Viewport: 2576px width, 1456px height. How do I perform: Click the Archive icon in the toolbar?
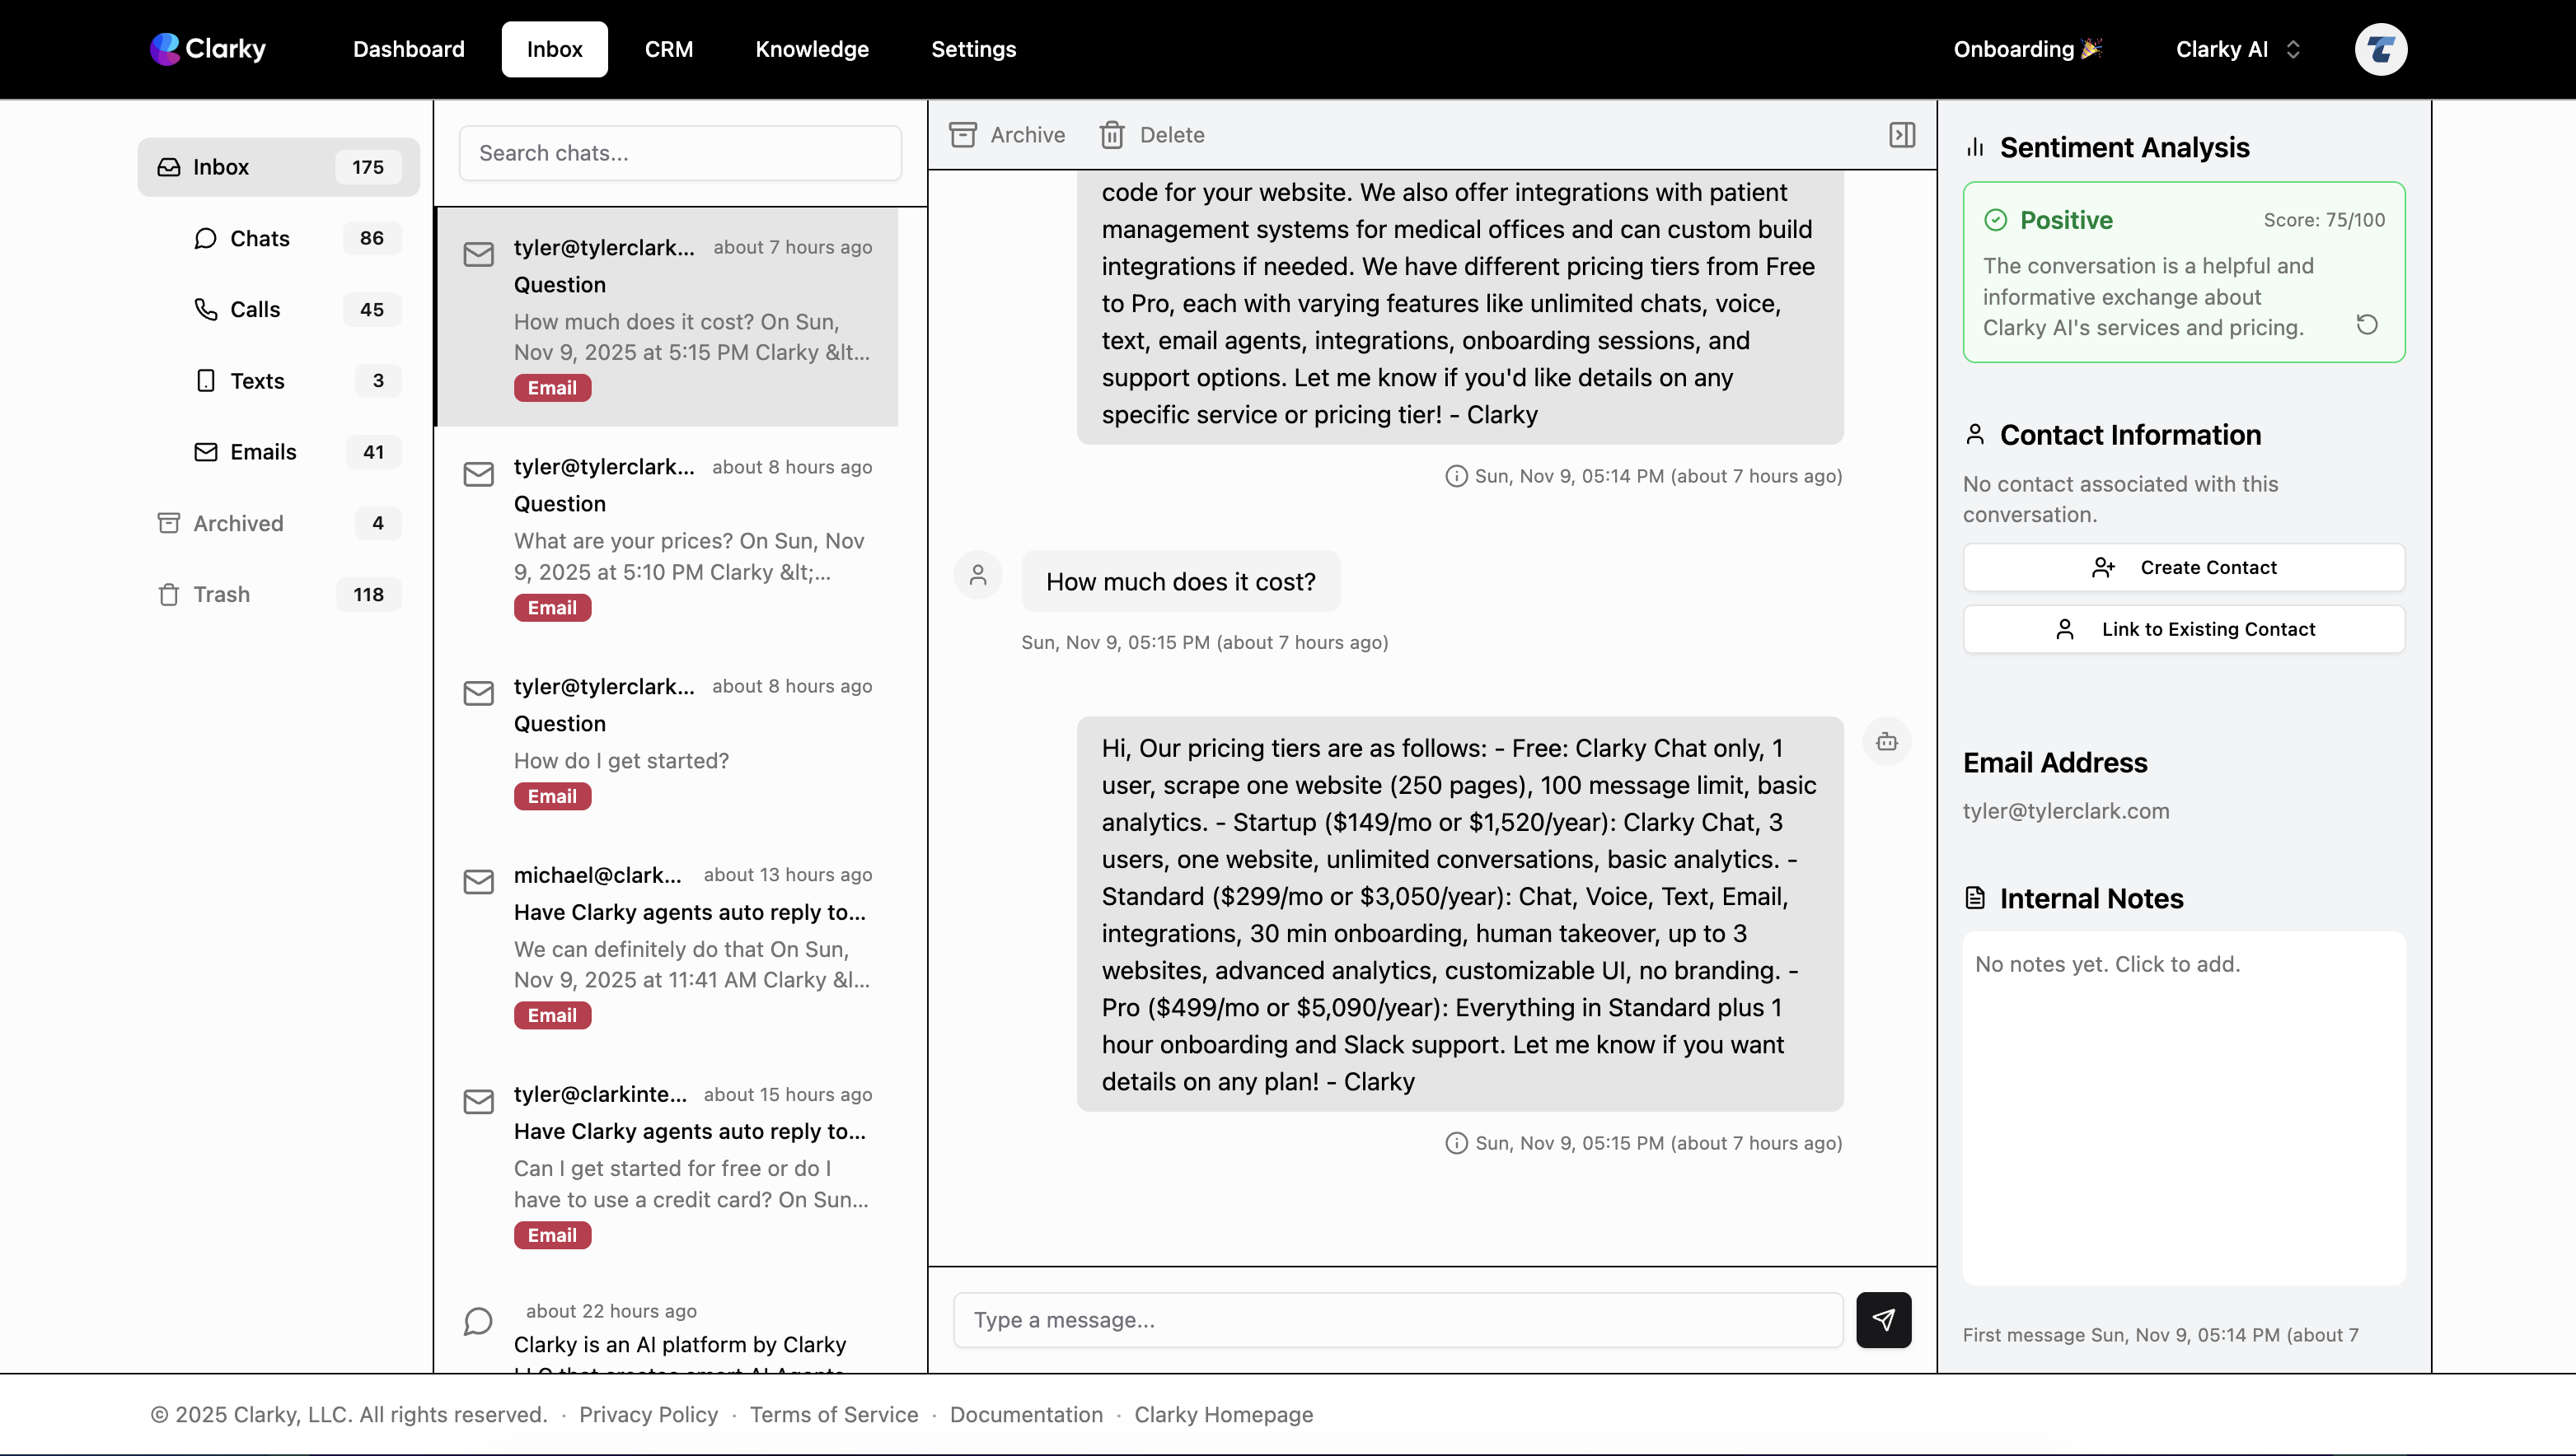click(963, 135)
